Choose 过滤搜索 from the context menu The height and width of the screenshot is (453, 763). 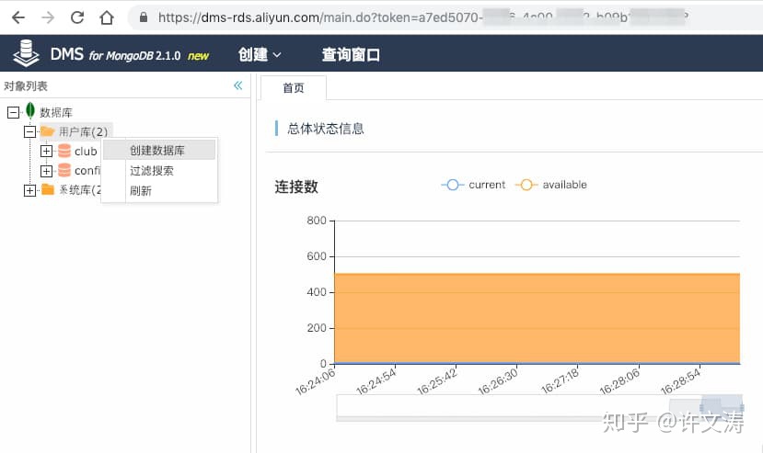click(159, 171)
